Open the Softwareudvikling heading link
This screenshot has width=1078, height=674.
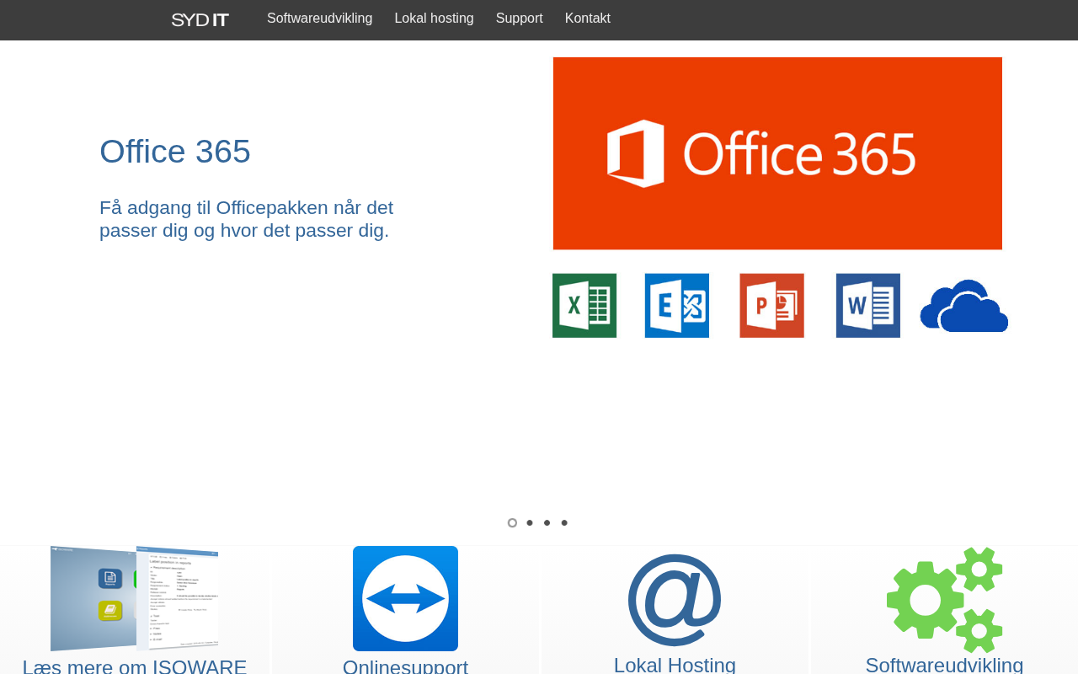[x=945, y=665]
